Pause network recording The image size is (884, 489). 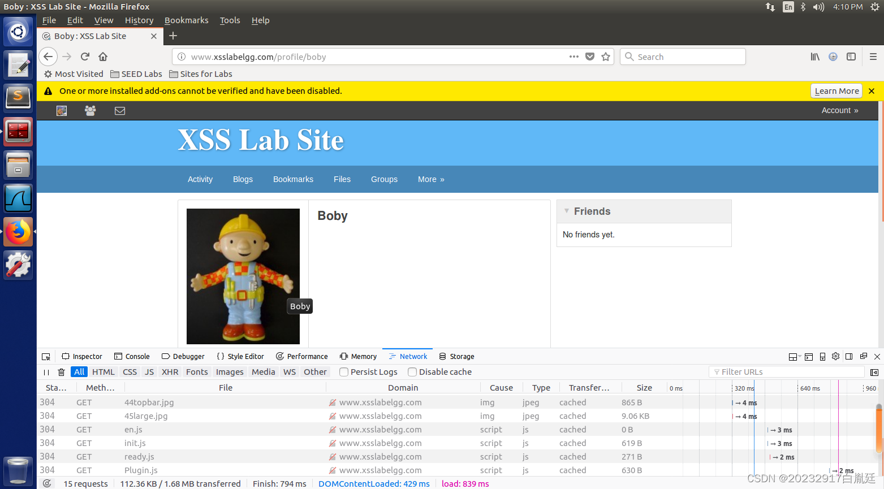point(46,372)
